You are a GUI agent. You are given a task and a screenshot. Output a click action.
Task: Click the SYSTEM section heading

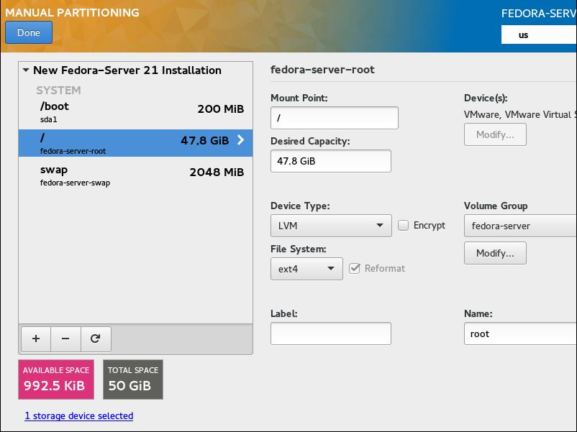pyautogui.click(x=58, y=90)
